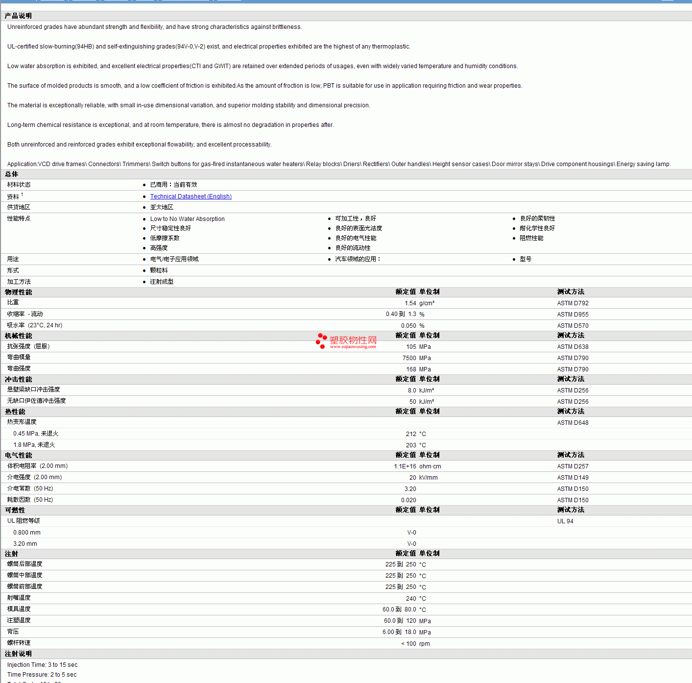Click the 热变形温度 row label

[x=22, y=422]
